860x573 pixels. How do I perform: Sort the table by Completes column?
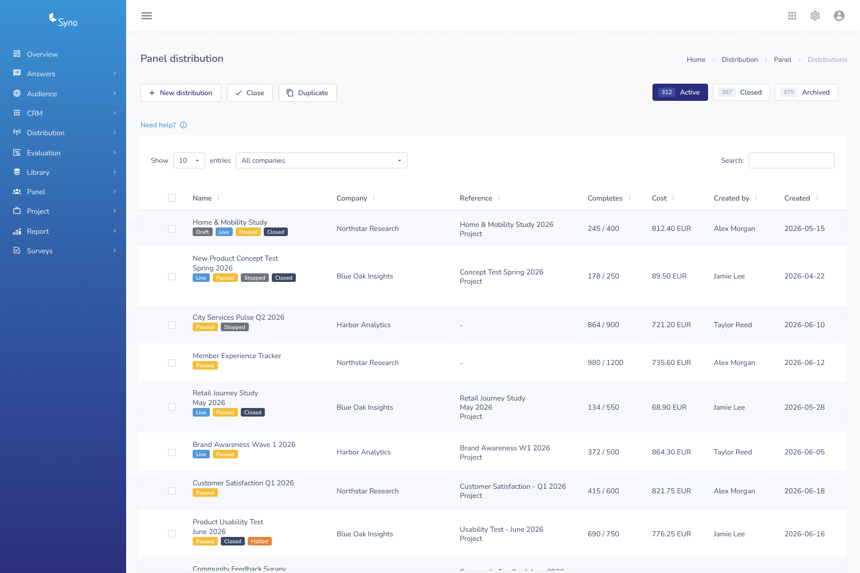pos(609,198)
